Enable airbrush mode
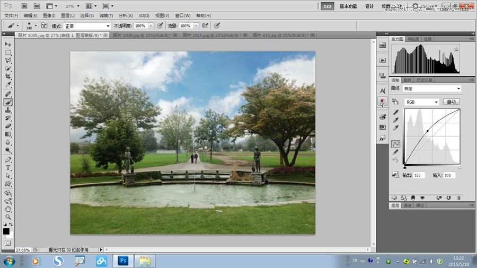The height and width of the screenshot is (268, 477). coord(205,26)
